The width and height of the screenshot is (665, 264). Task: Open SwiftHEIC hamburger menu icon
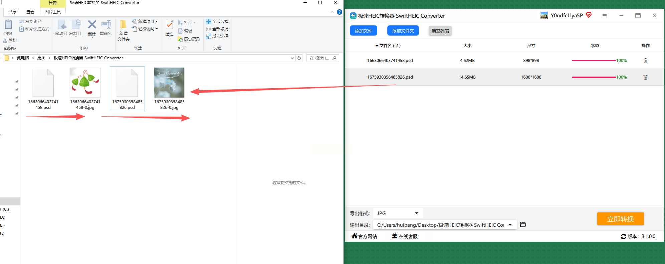click(x=605, y=16)
